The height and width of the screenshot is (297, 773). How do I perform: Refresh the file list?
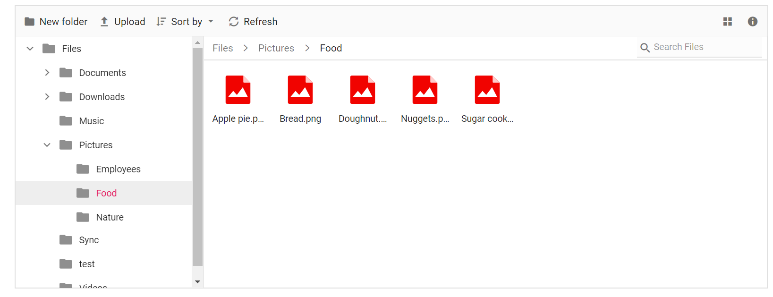tap(253, 22)
